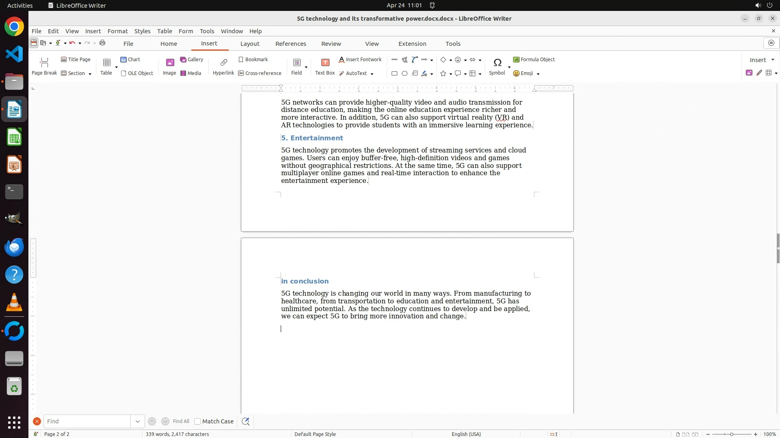Click the Find All button
This screenshot has width=780, height=438.
(181, 421)
